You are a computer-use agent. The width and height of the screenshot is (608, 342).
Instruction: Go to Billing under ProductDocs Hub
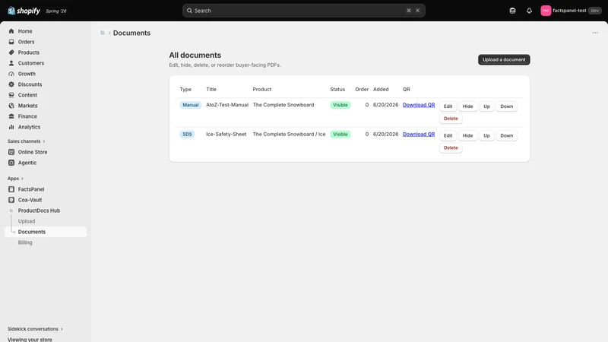click(x=25, y=242)
